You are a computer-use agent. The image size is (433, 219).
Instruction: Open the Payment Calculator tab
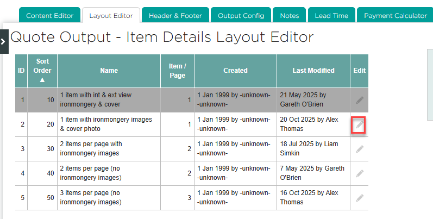396,16
